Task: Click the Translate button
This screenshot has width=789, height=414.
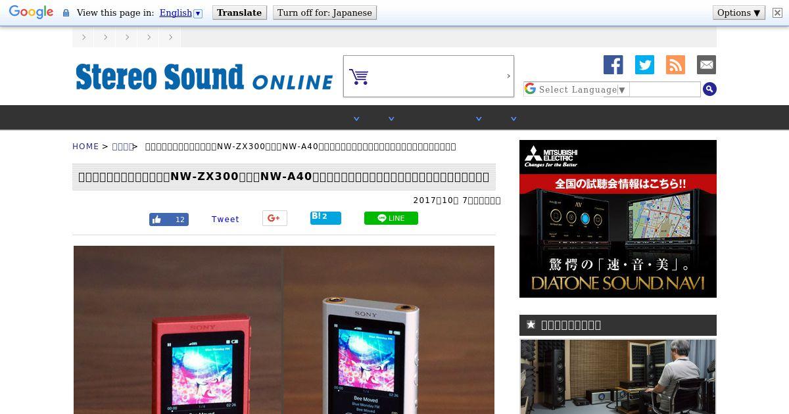Action: (x=239, y=12)
